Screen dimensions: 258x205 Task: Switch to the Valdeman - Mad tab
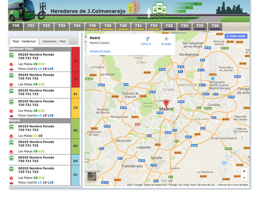pyautogui.click(x=54, y=41)
